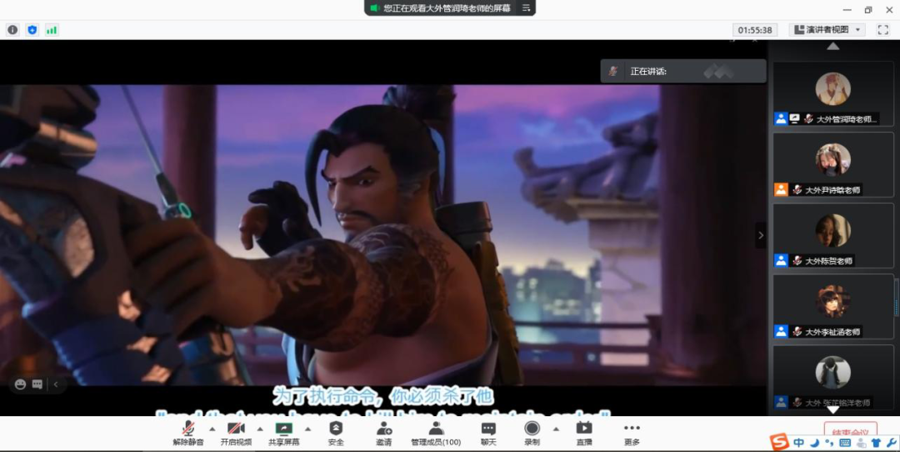
Task: Open the Security (安全) options
Action: (x=336, y=433)
